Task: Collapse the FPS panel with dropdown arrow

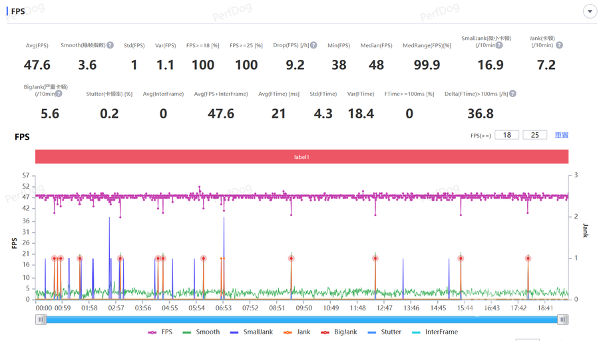Action: (590, 11)
